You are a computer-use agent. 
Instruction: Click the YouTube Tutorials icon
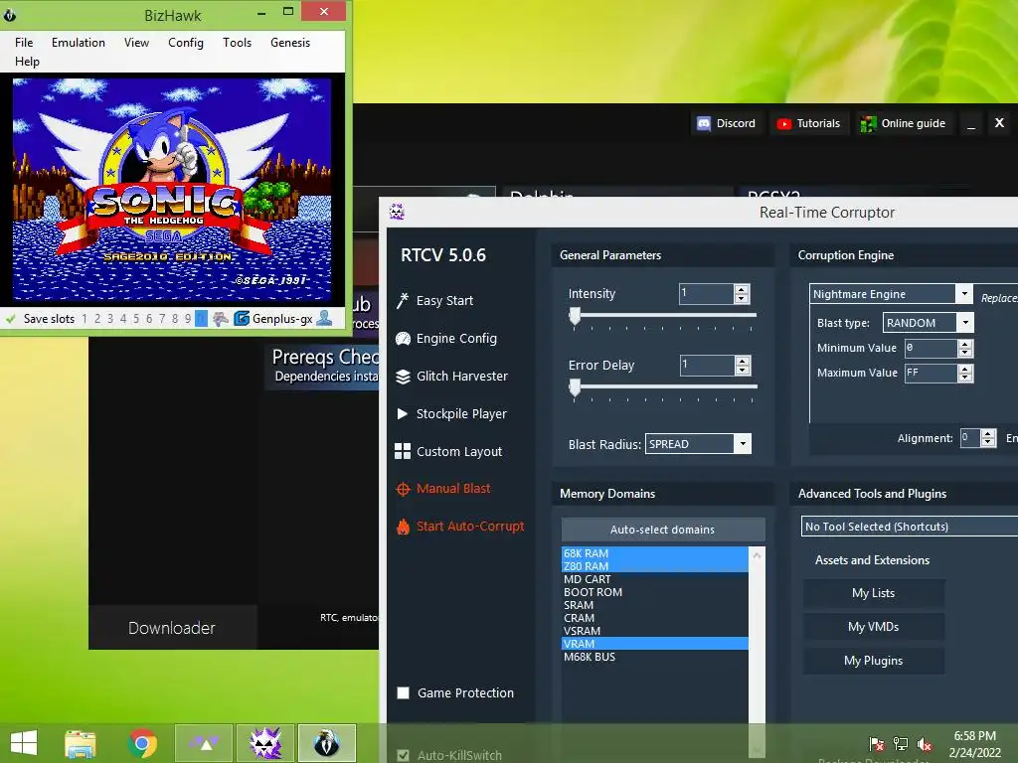[784, 123]
